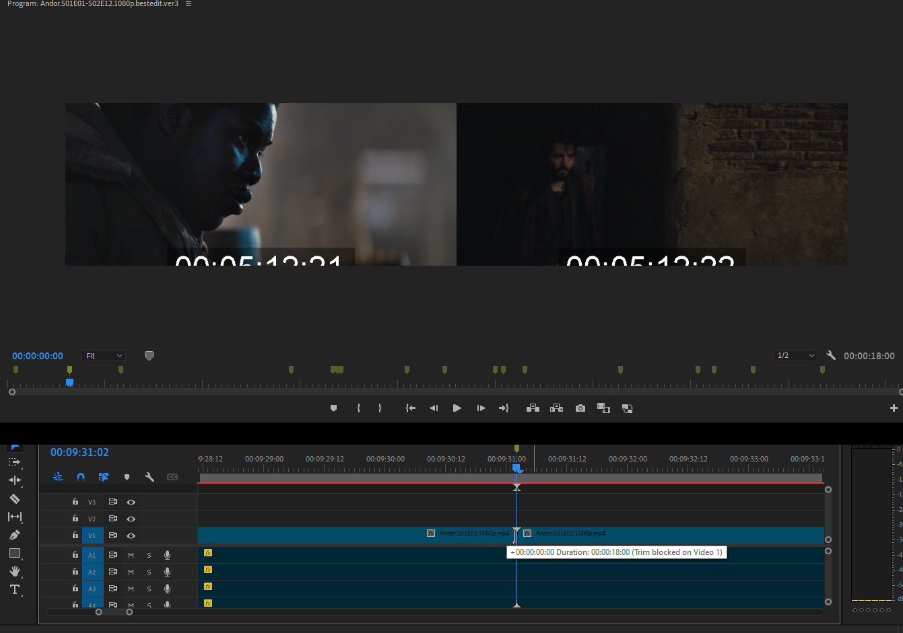Toggle closed captions track button

coord(172,477)
